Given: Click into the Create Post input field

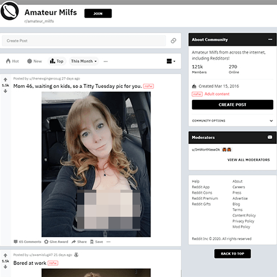Looking at the screenshot, I should 84,41.
